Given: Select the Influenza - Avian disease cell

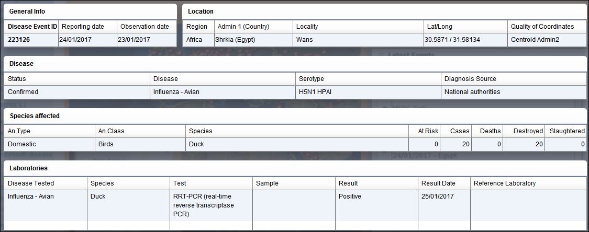Looking at the screenshot, I should 223,92.
